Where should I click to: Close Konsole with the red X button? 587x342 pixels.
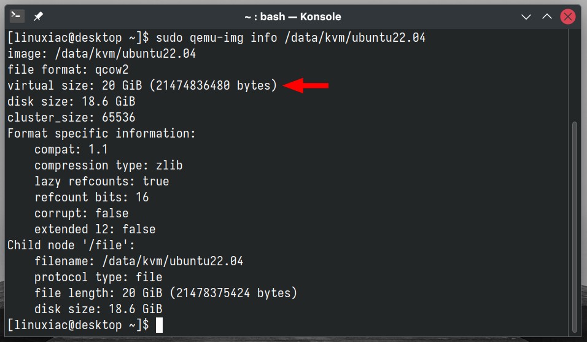(x=567, y=17)
